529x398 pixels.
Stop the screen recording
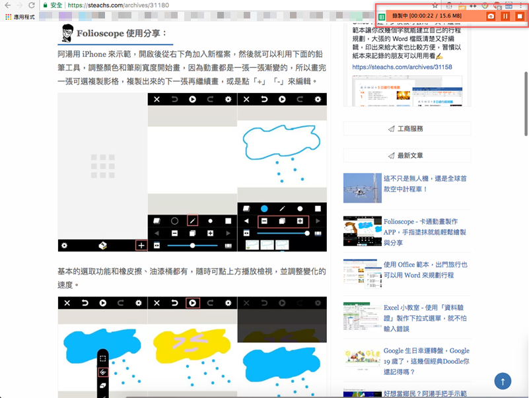pyautogui.click(x=520, y=17)
